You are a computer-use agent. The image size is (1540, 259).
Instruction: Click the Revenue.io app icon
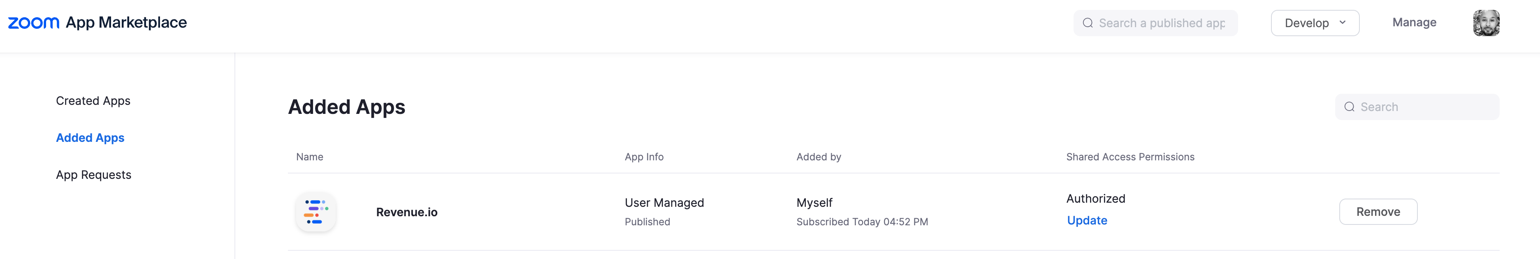pos(315,212)
